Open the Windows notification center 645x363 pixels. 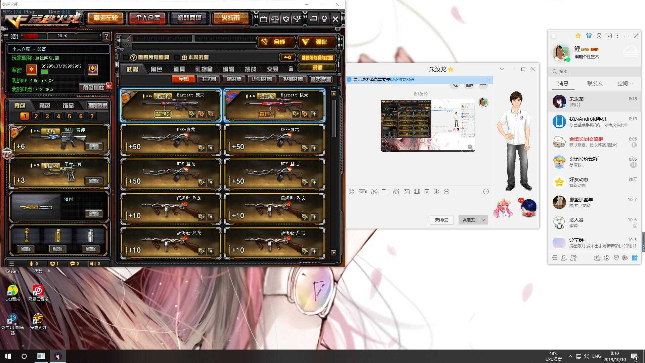click(634, 356)
